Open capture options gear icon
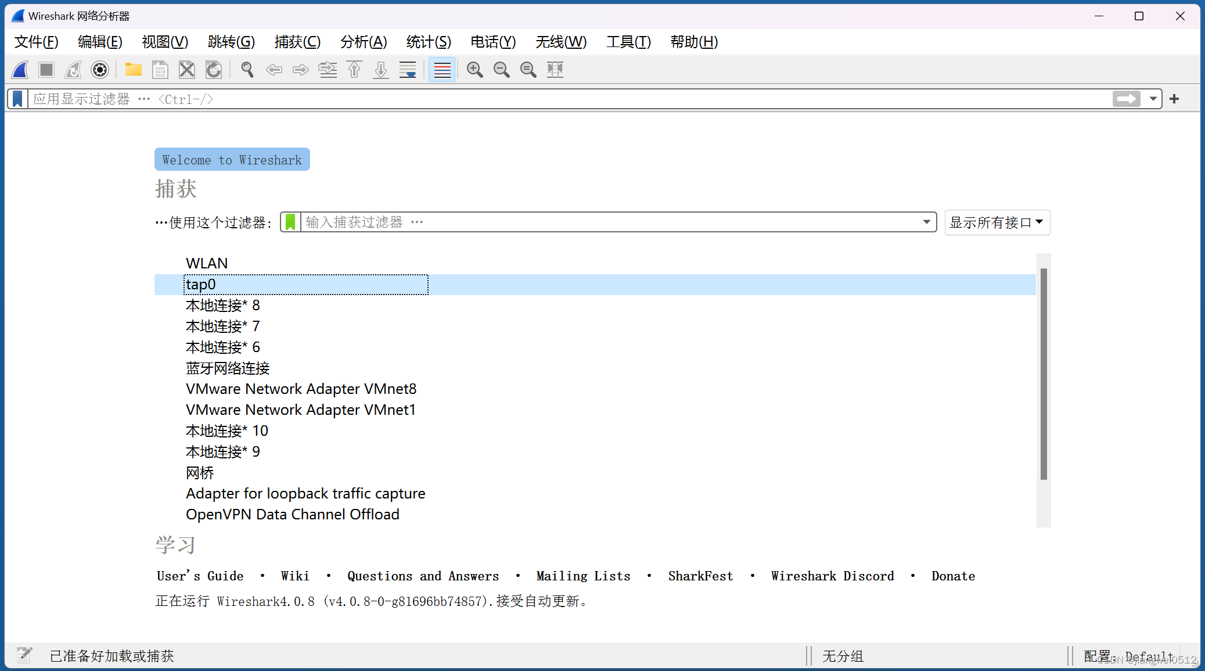1205x671 pixels. click(100, 70)
